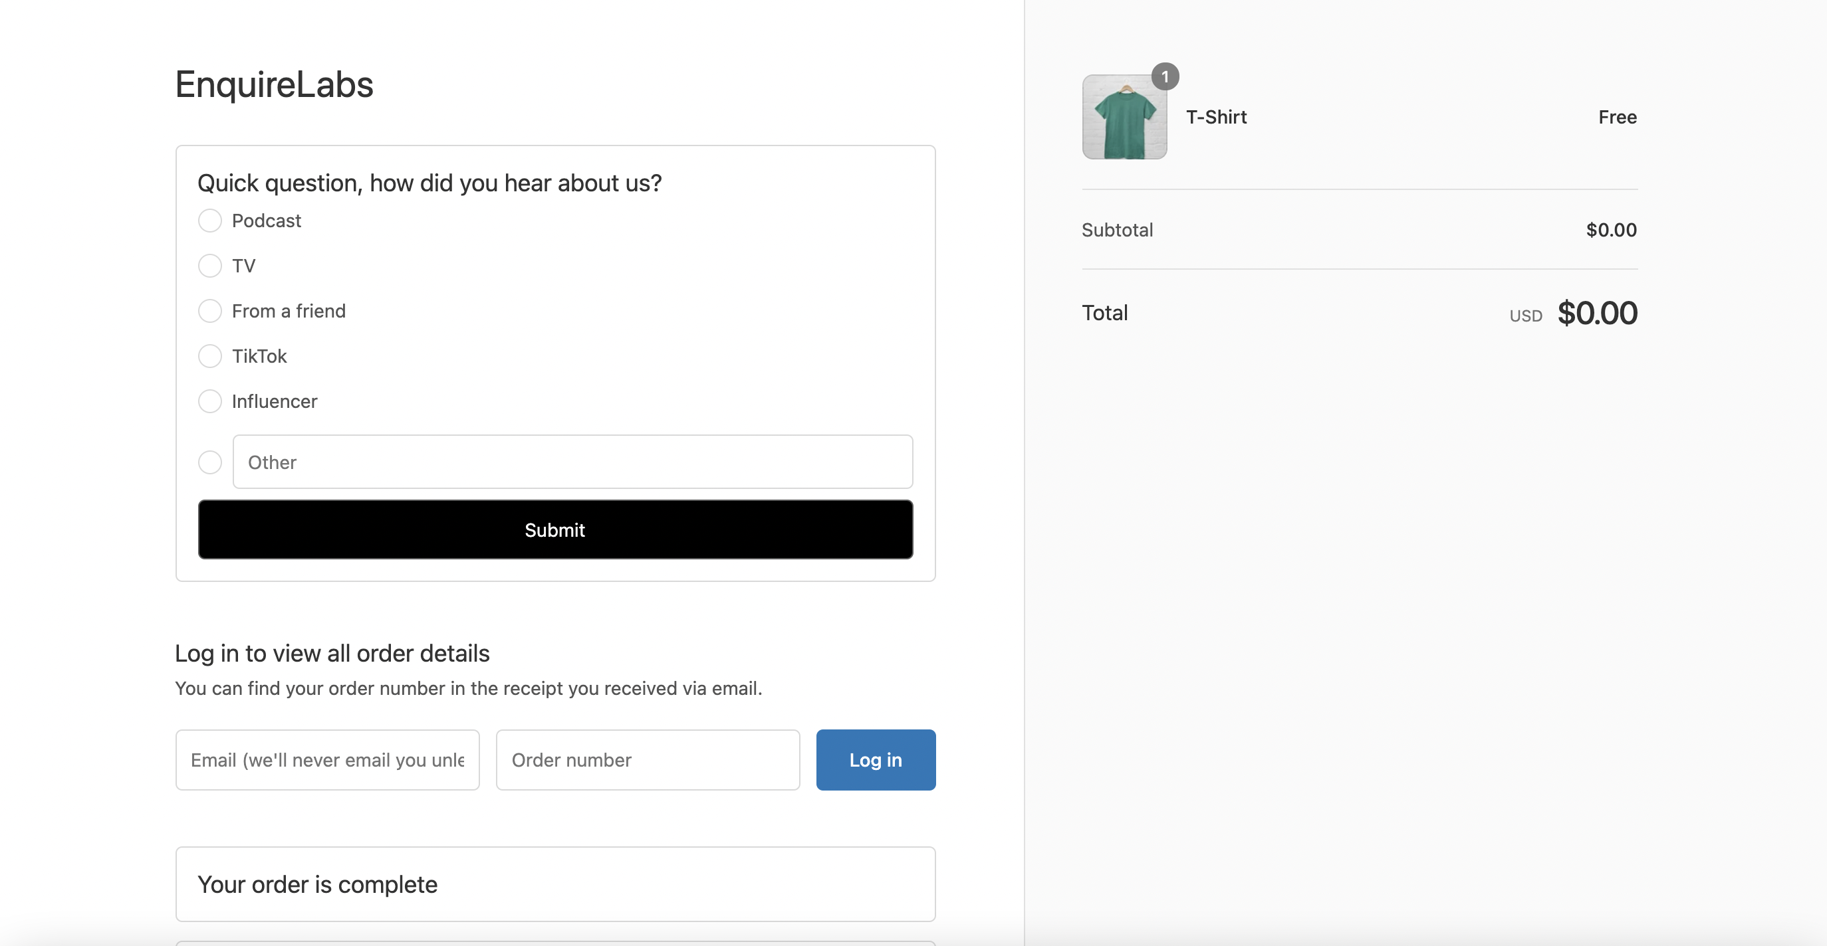
Task: Select the Podcast radio option
Action: (210, 221)
